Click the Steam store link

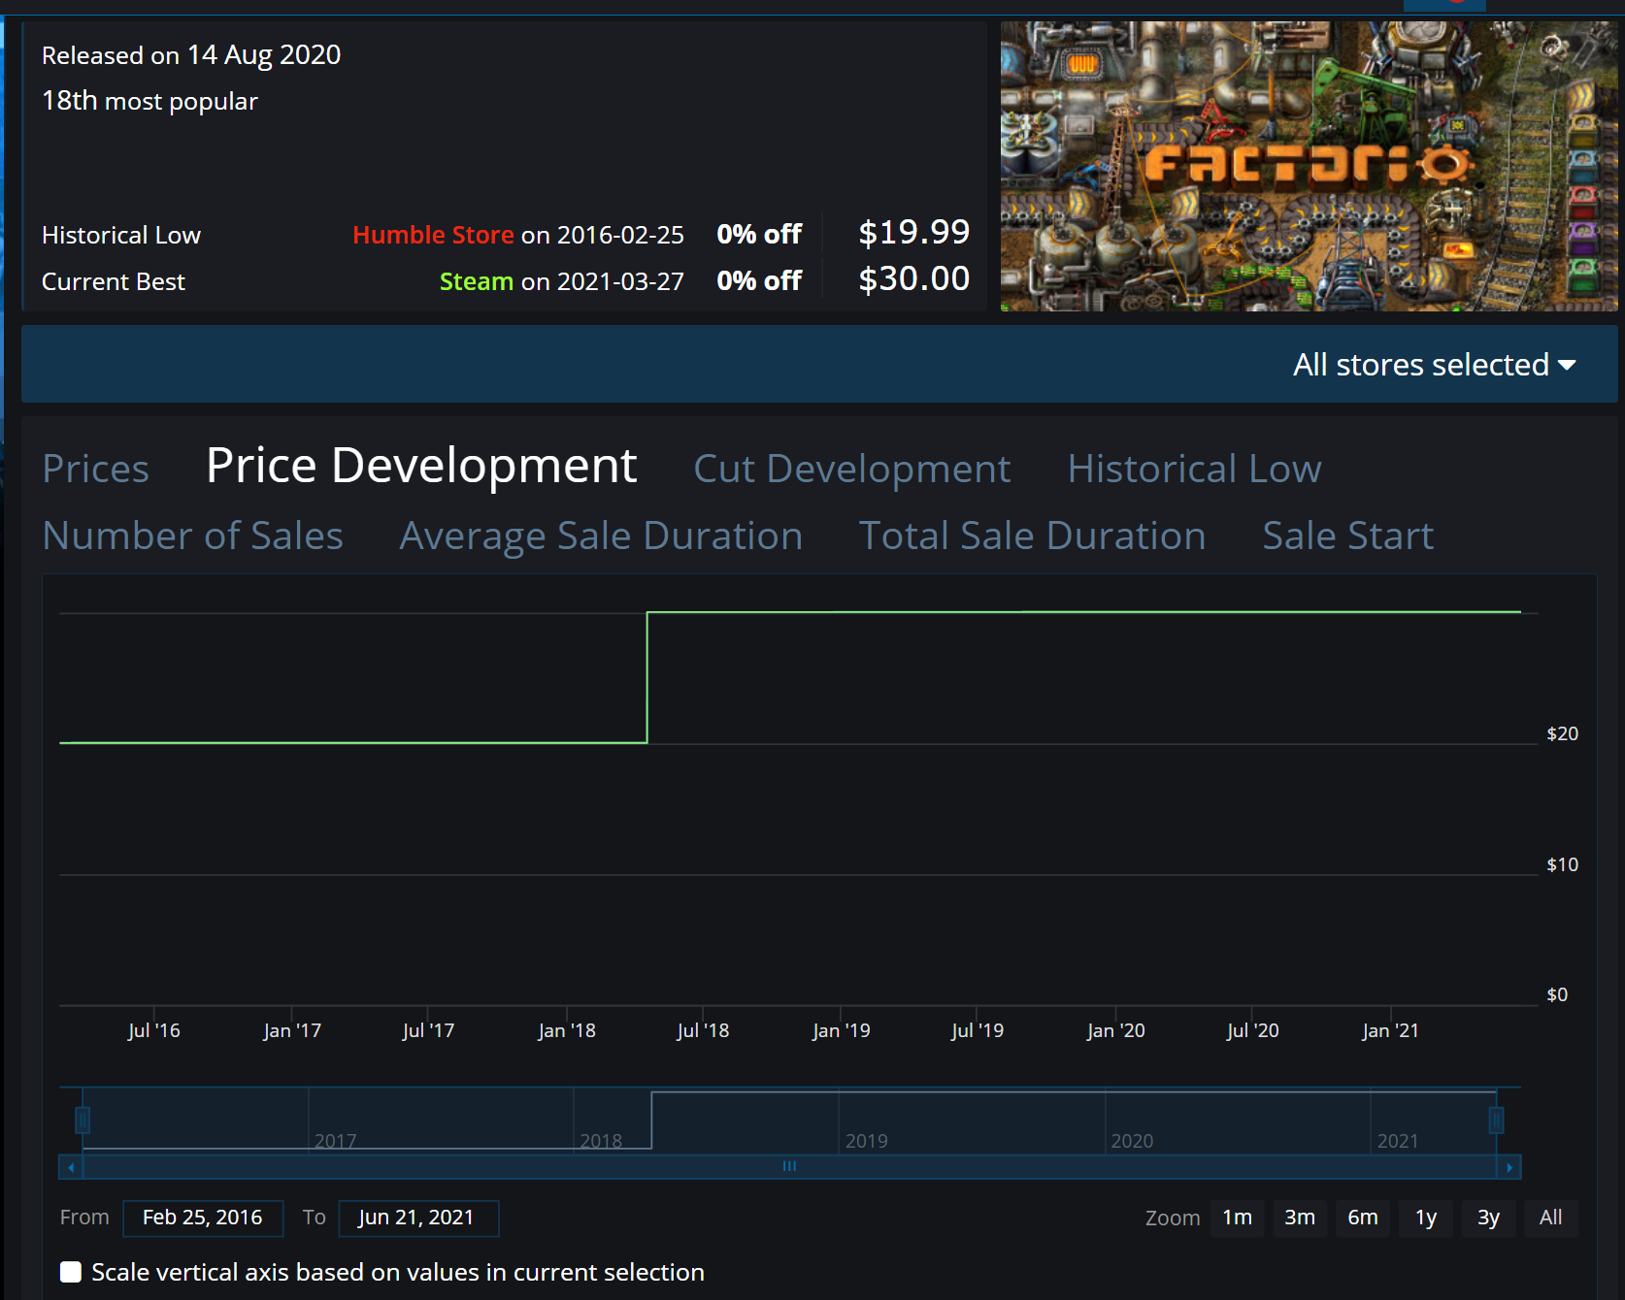tap(476, 281)
